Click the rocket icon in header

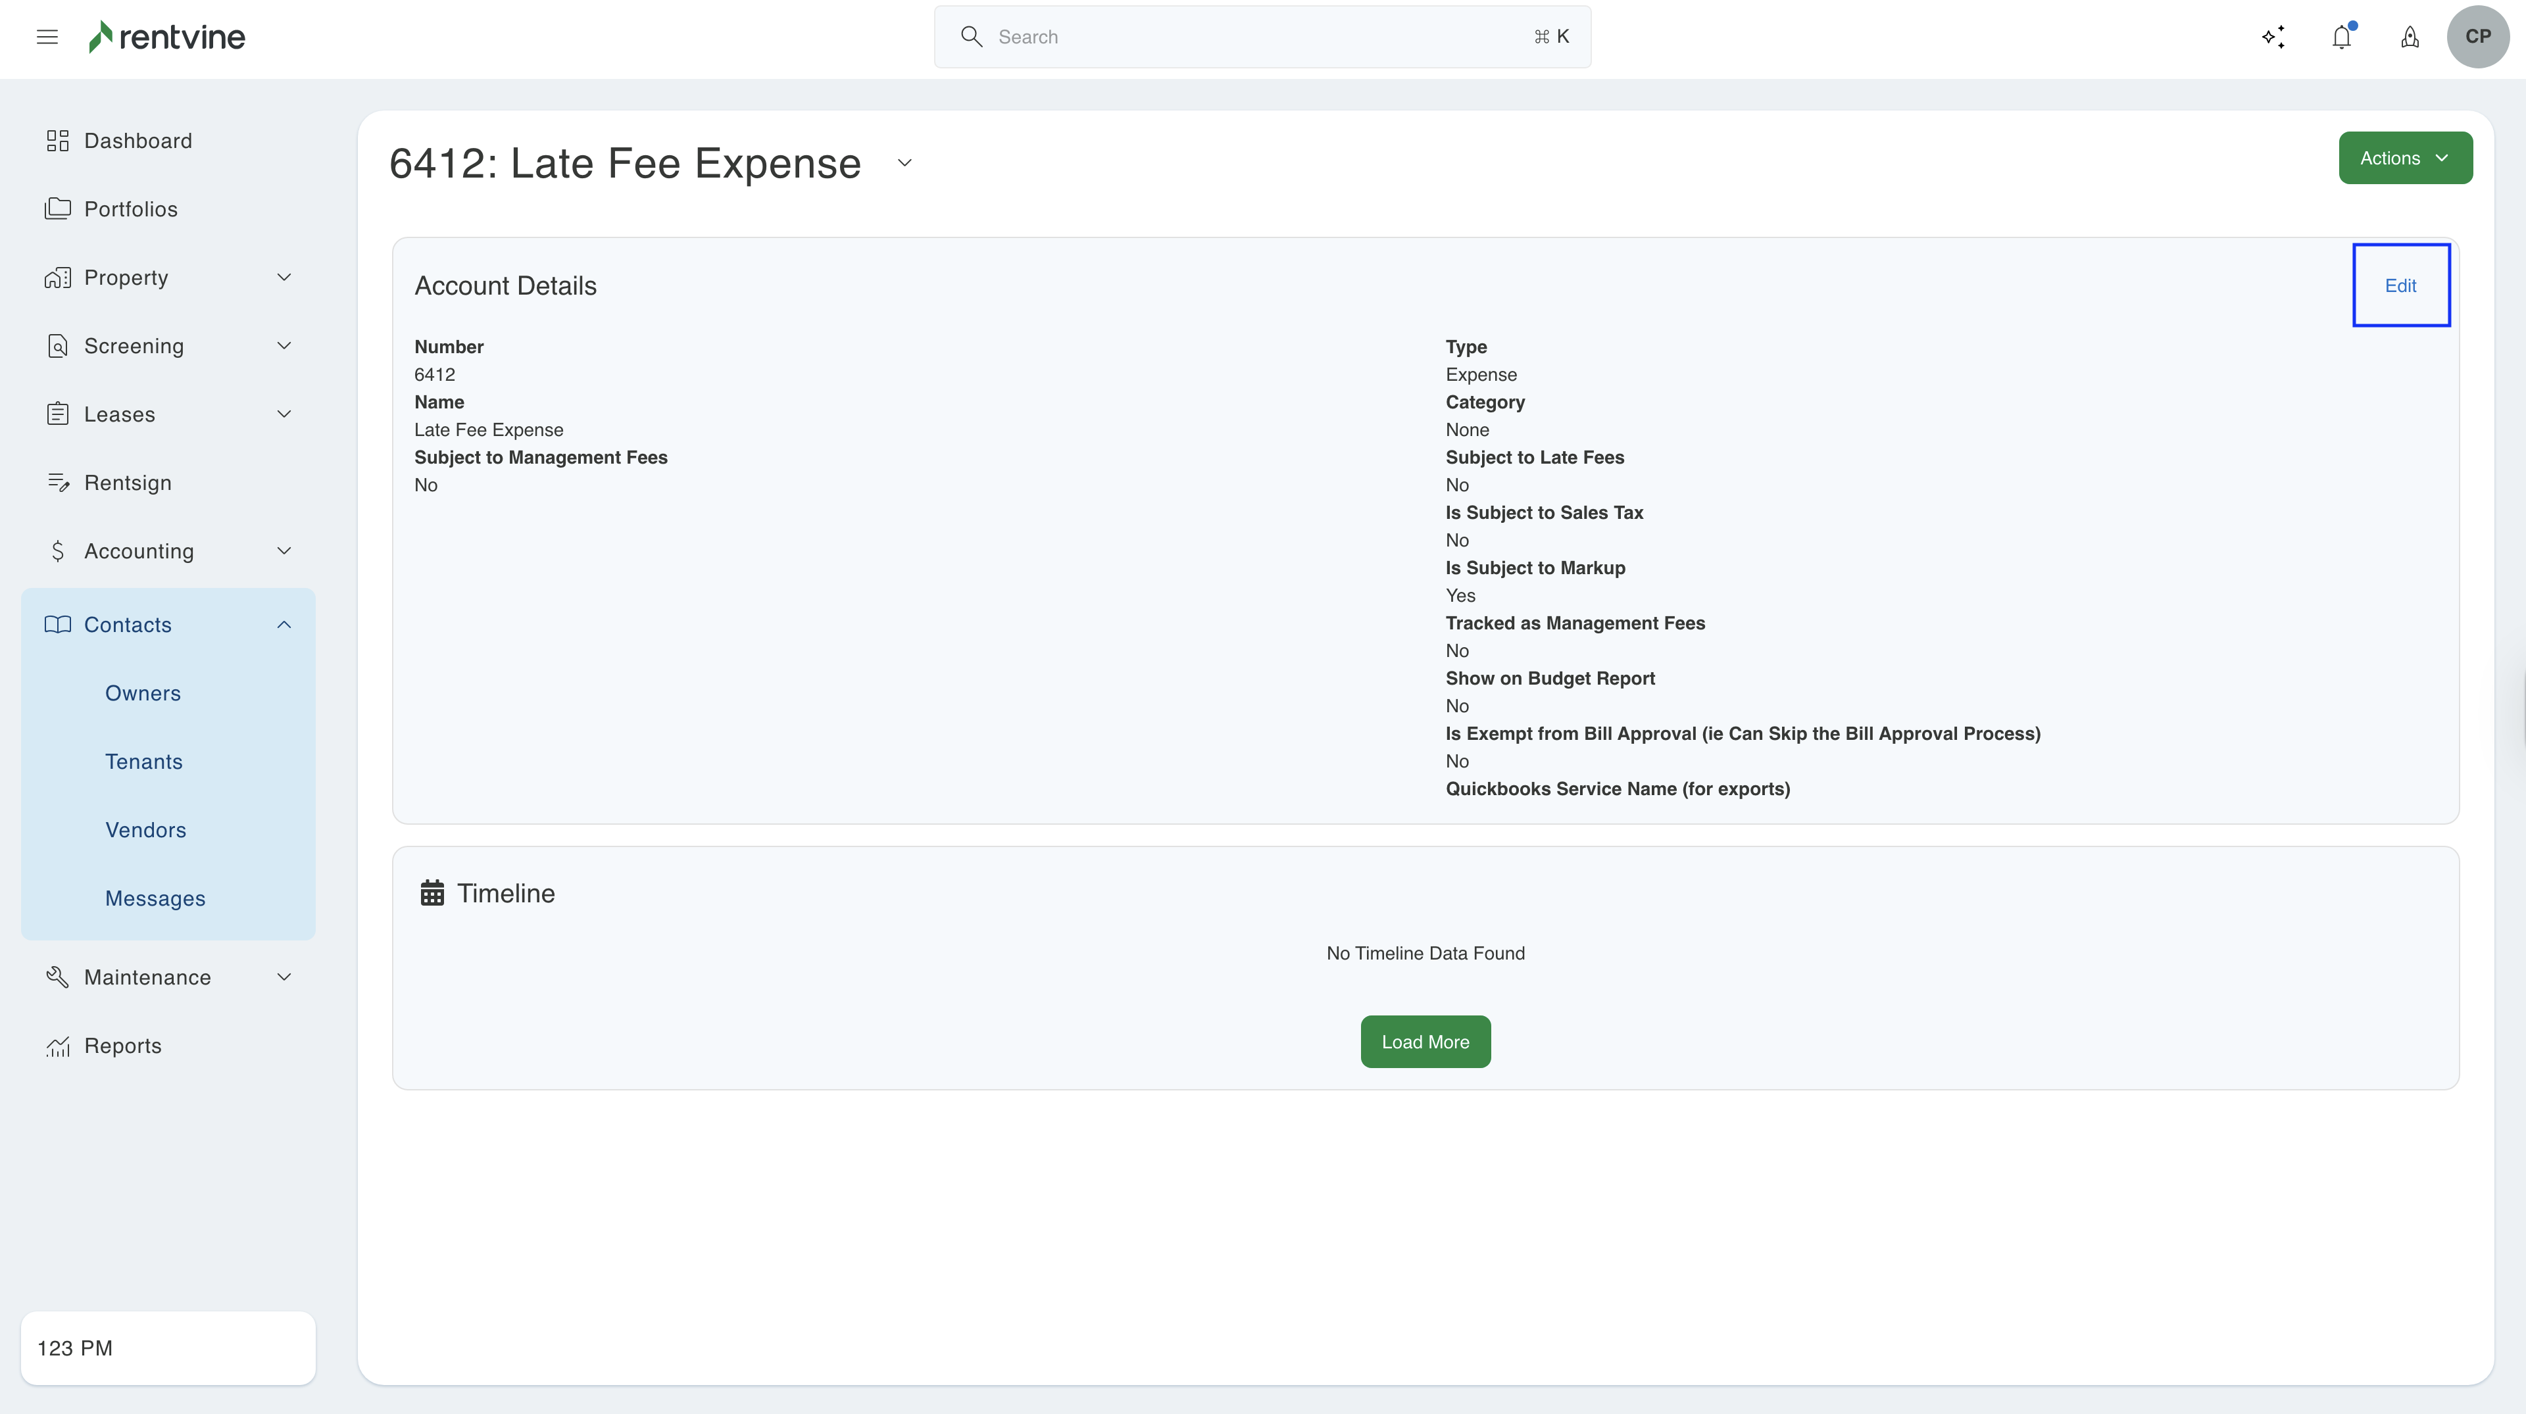(x=2410, y=37)
